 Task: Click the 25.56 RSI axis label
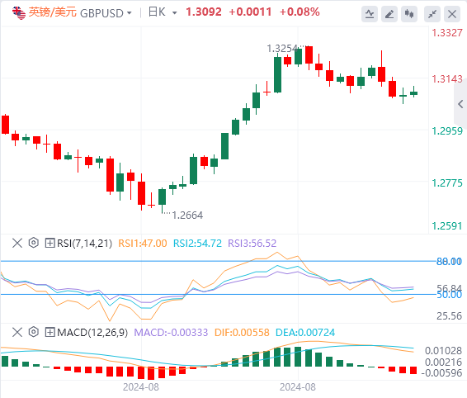click(450, 316)
